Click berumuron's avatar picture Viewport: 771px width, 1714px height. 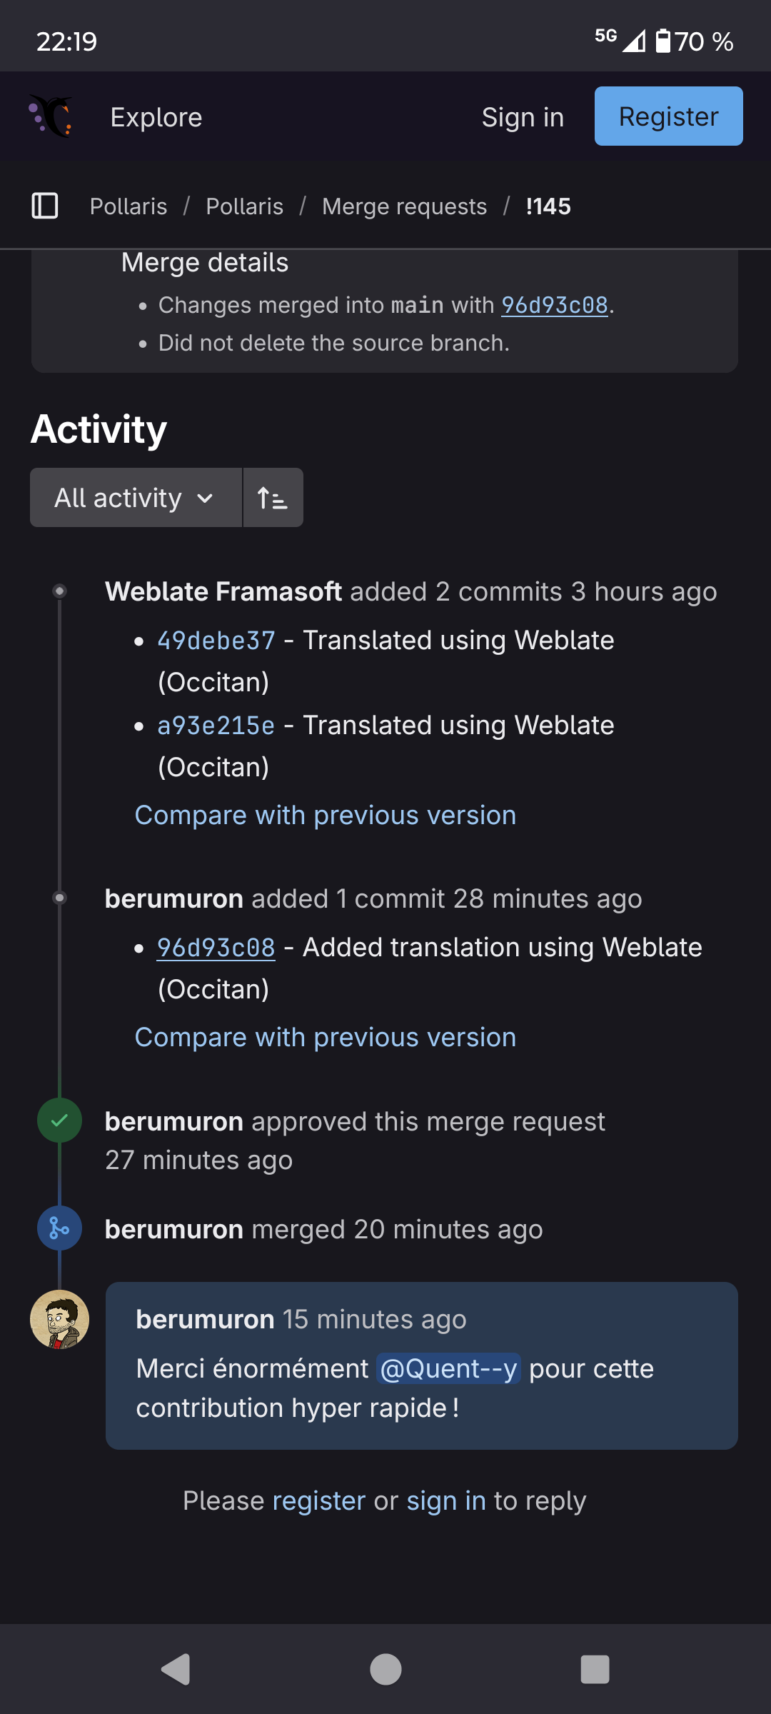click(x=60, y=1319)
